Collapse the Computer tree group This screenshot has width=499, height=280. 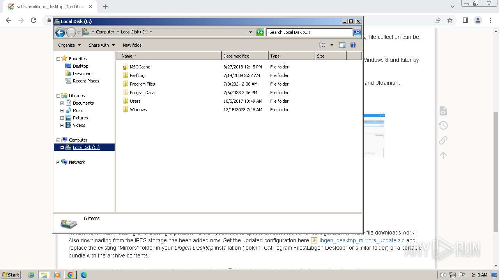(58, 140)
